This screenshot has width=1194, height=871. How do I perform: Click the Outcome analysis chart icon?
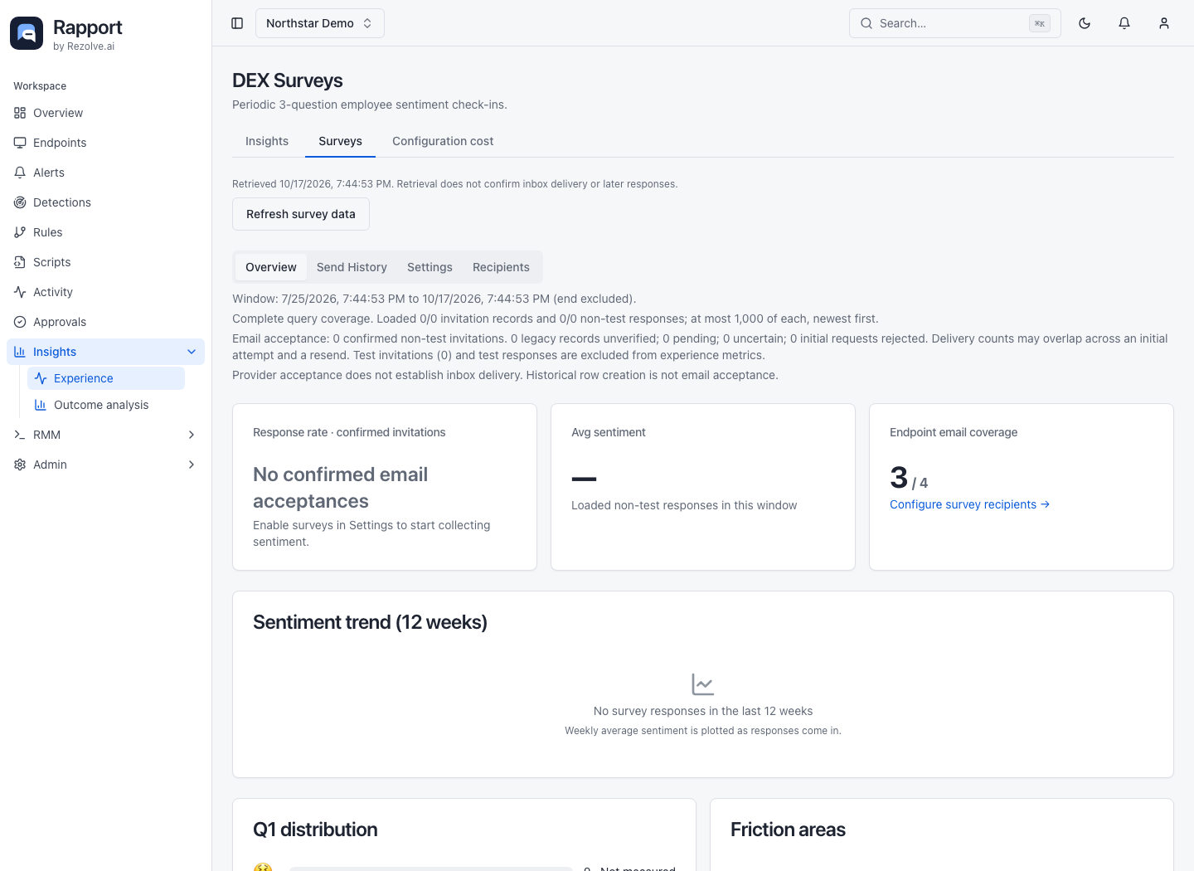[40, 405]
